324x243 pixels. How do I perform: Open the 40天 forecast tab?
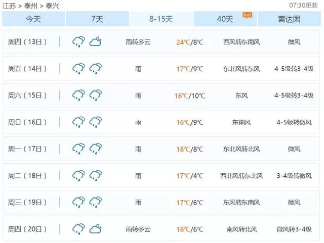point(225,19)
